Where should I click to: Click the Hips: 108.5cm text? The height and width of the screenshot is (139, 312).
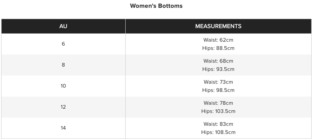(218, 132)
